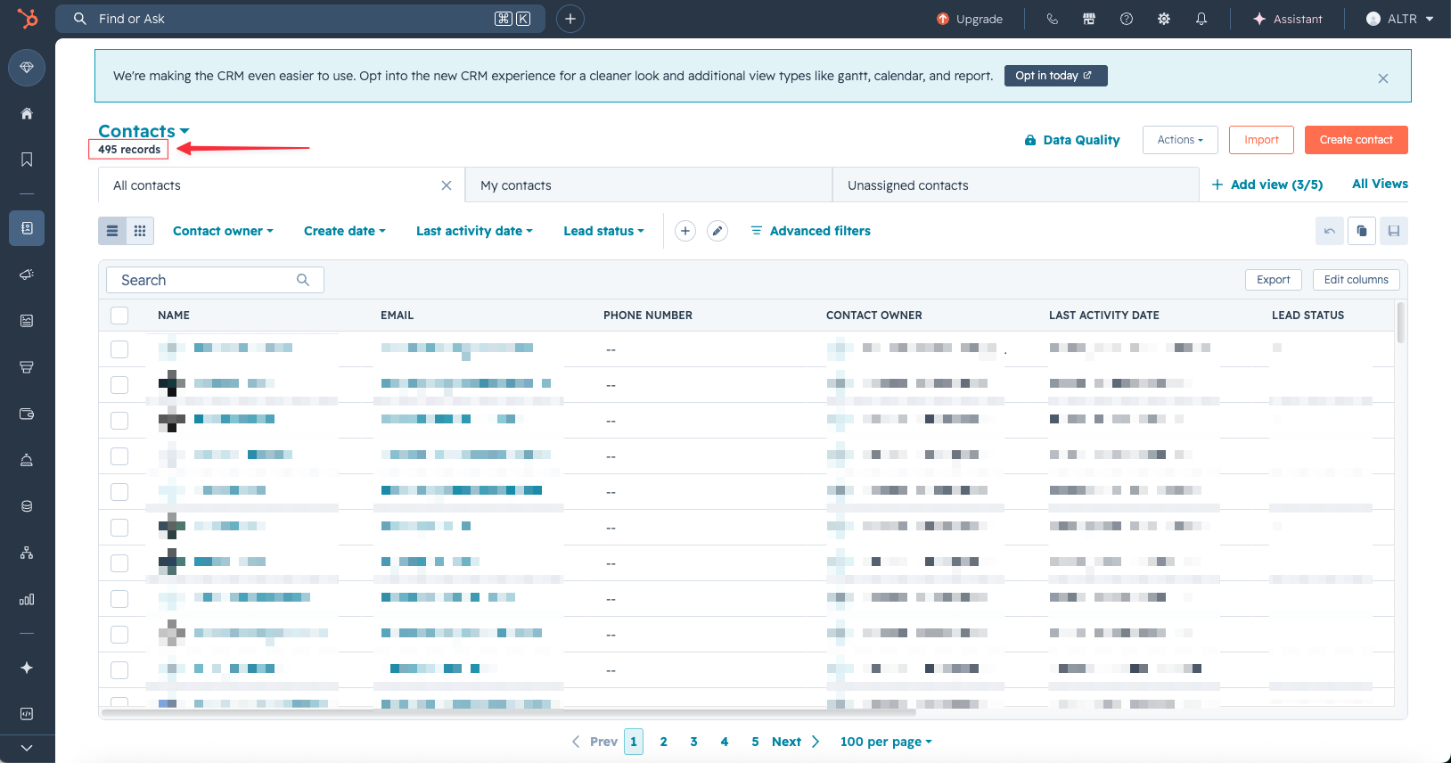Click Add view (3/5)

pyautogui.click(x=1267, y=185)
